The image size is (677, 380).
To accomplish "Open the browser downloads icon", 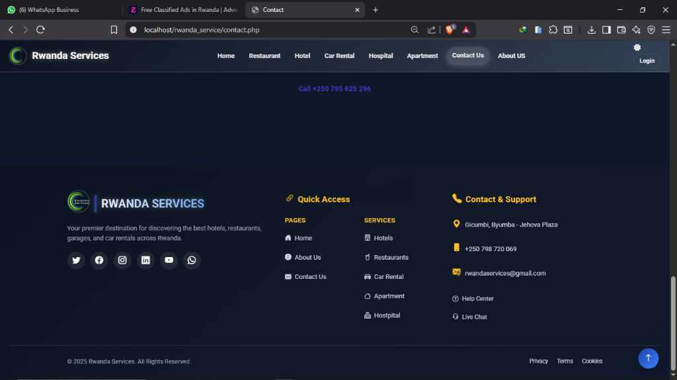I will coord(592,30).
